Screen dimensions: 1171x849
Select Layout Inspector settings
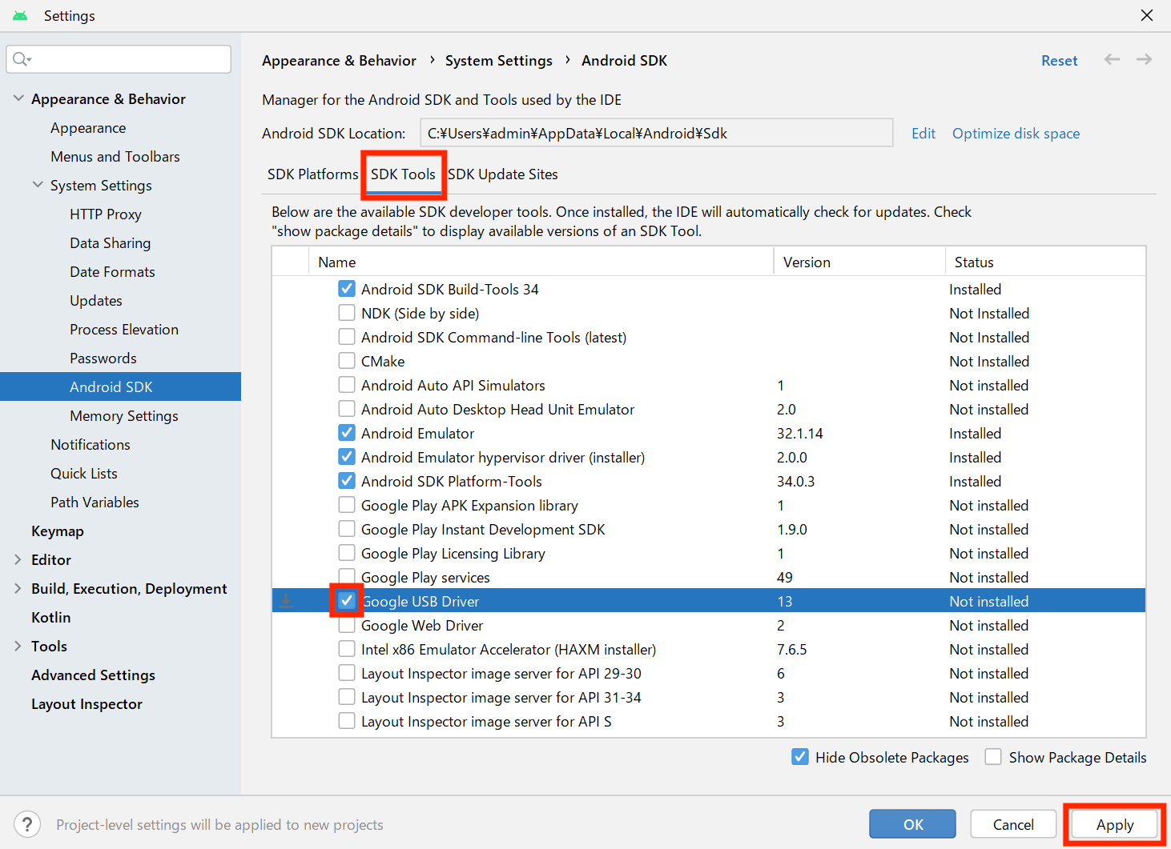[x=87, y=704]
